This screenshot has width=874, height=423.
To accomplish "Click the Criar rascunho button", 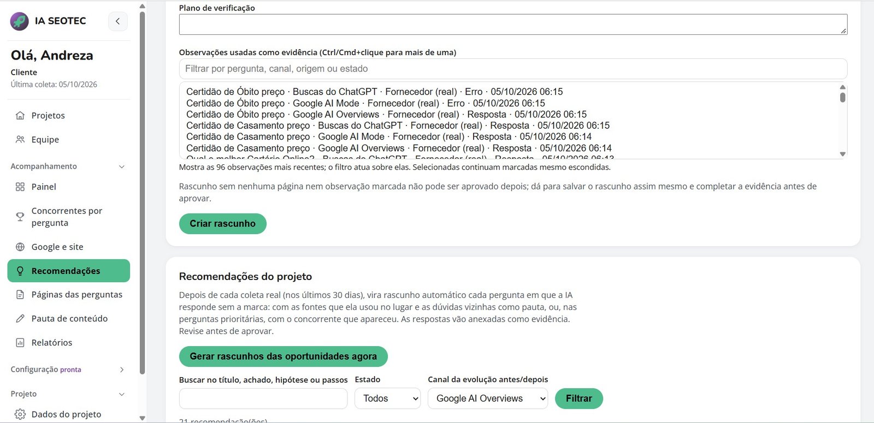I will [x=223, y=224].
